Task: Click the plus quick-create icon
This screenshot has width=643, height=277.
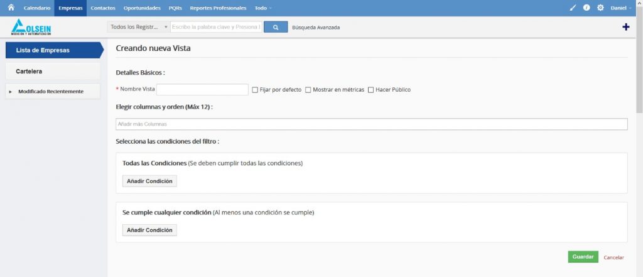Action: coord(625,27)
